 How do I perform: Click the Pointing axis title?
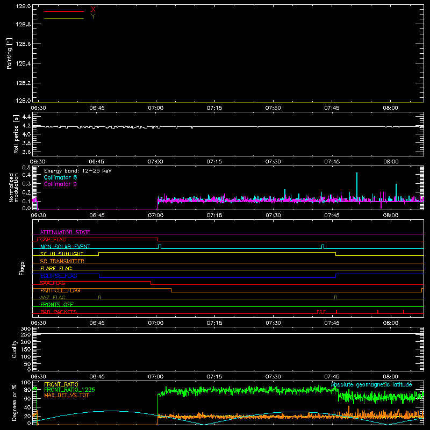point(9,54)
